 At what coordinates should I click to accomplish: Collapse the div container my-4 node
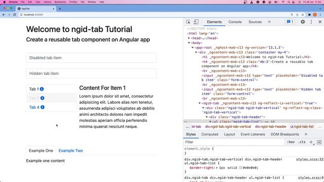(196, 53)
